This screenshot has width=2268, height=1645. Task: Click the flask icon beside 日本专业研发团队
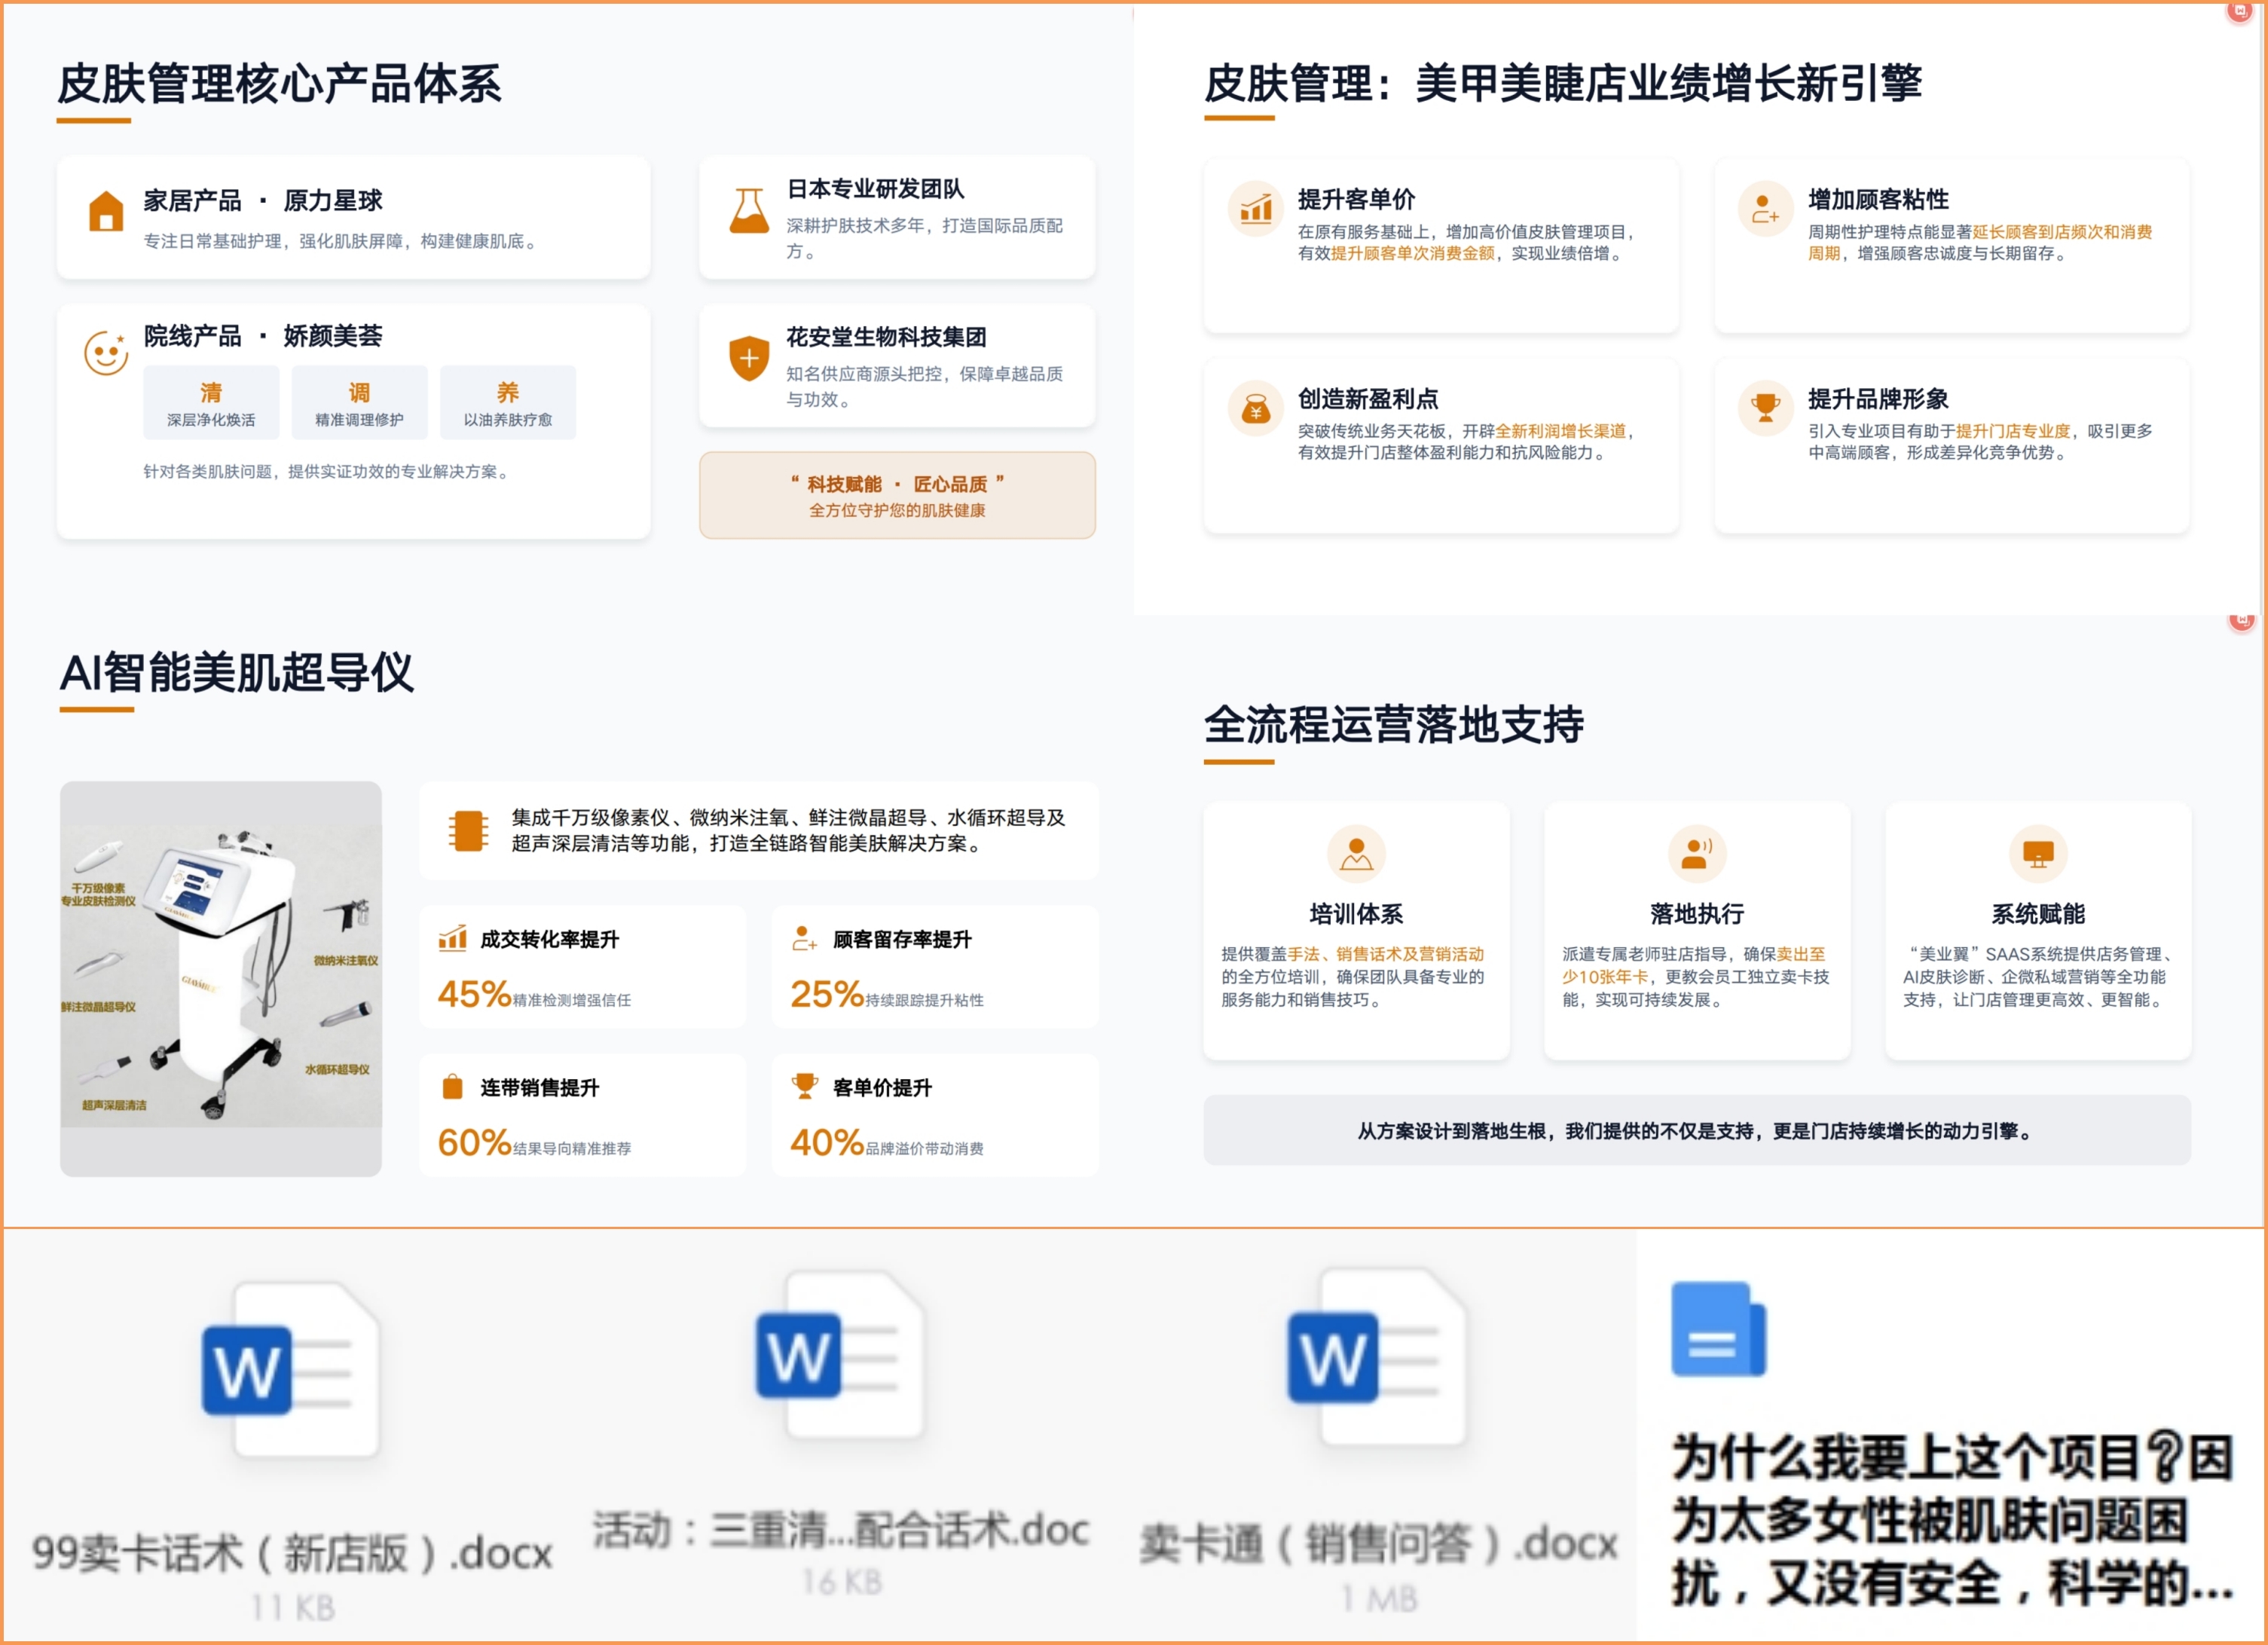coord(748,211)
